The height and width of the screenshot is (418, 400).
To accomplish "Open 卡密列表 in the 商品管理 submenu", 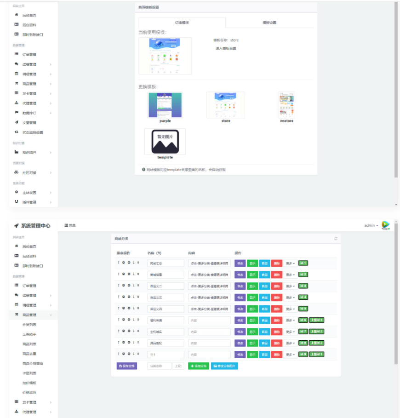I will pyautogui.click(x=30, y=373).
